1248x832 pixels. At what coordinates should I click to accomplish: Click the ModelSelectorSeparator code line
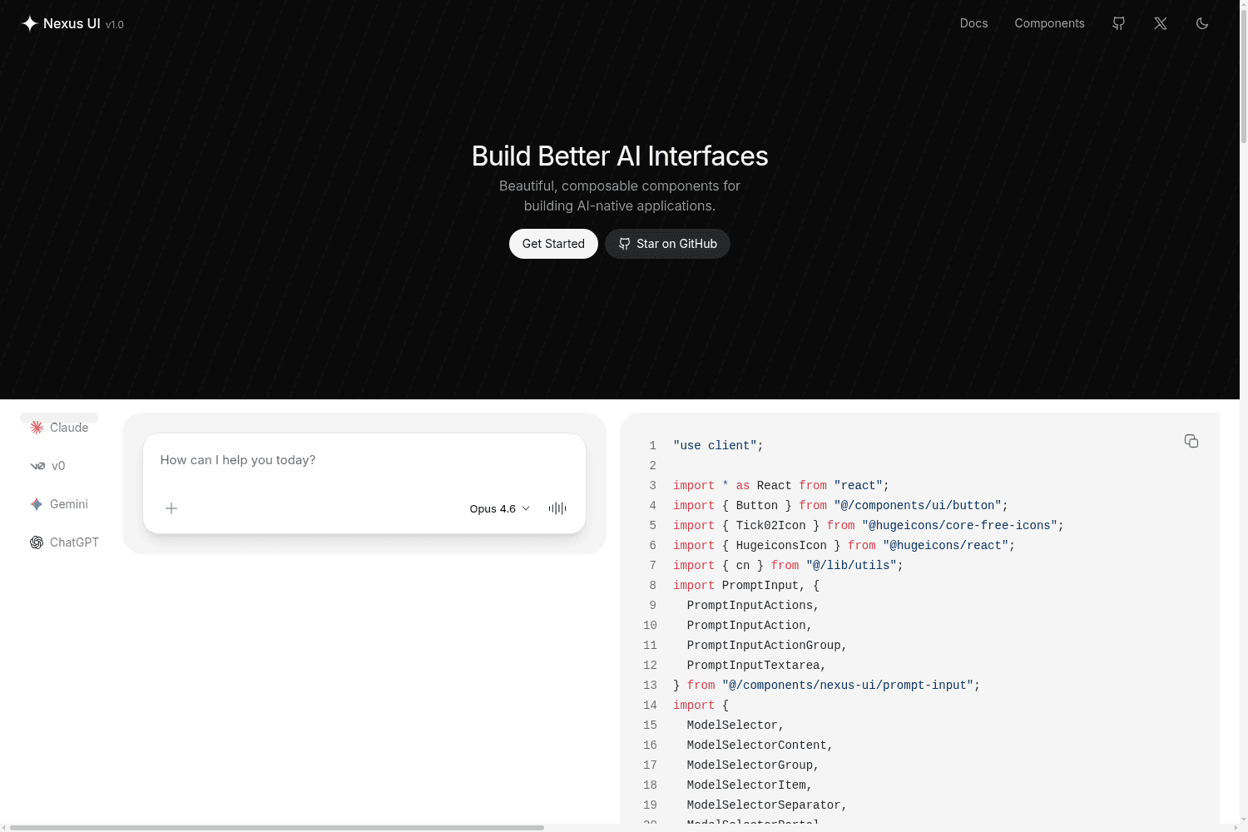(767, 805)
